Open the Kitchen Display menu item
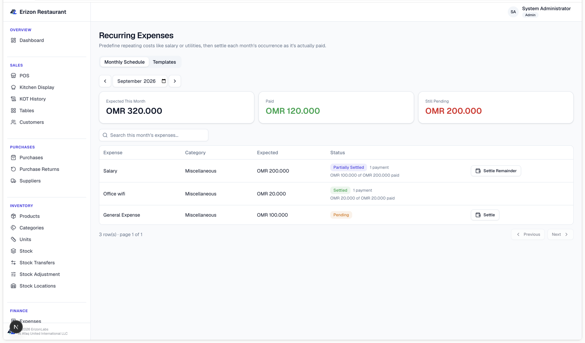This screenshot has height=343, width=585. (47, 87)
